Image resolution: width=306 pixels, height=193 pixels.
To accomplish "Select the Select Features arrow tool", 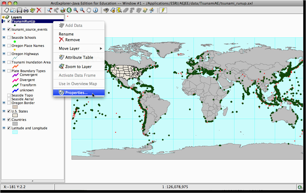I will point(119,10).
